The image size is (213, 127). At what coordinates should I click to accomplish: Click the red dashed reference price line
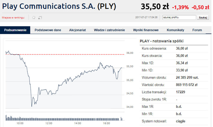point(65,54)
